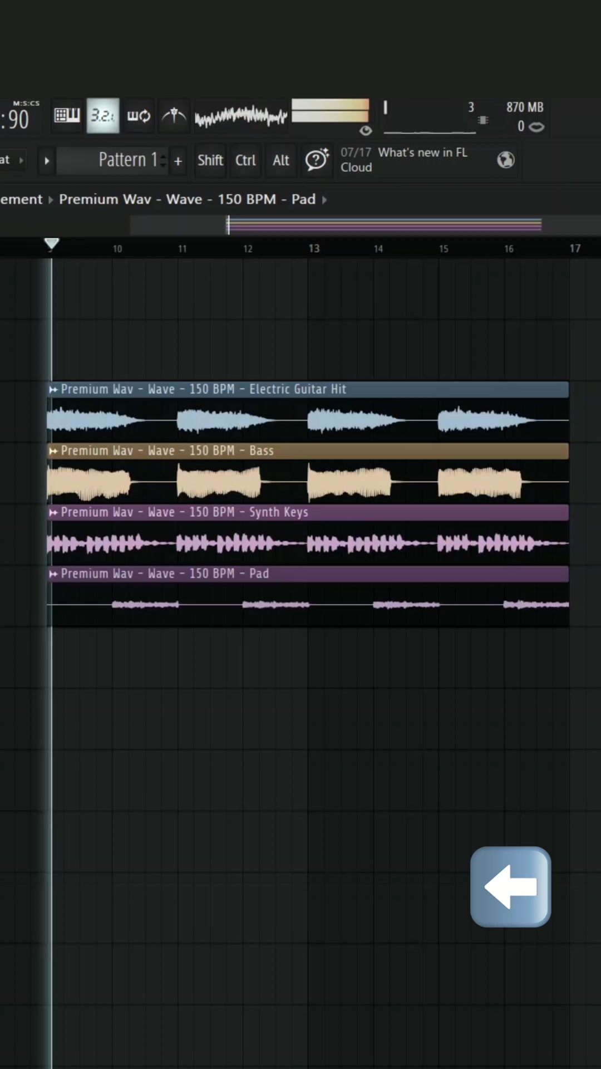Expand arrow before Premium Wav breadcrumb
Viewport: 601px width, 1069px height.
51,200
